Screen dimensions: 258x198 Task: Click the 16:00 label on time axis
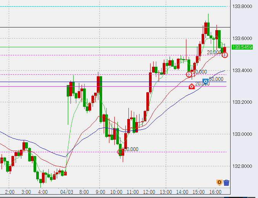point(215,192)
